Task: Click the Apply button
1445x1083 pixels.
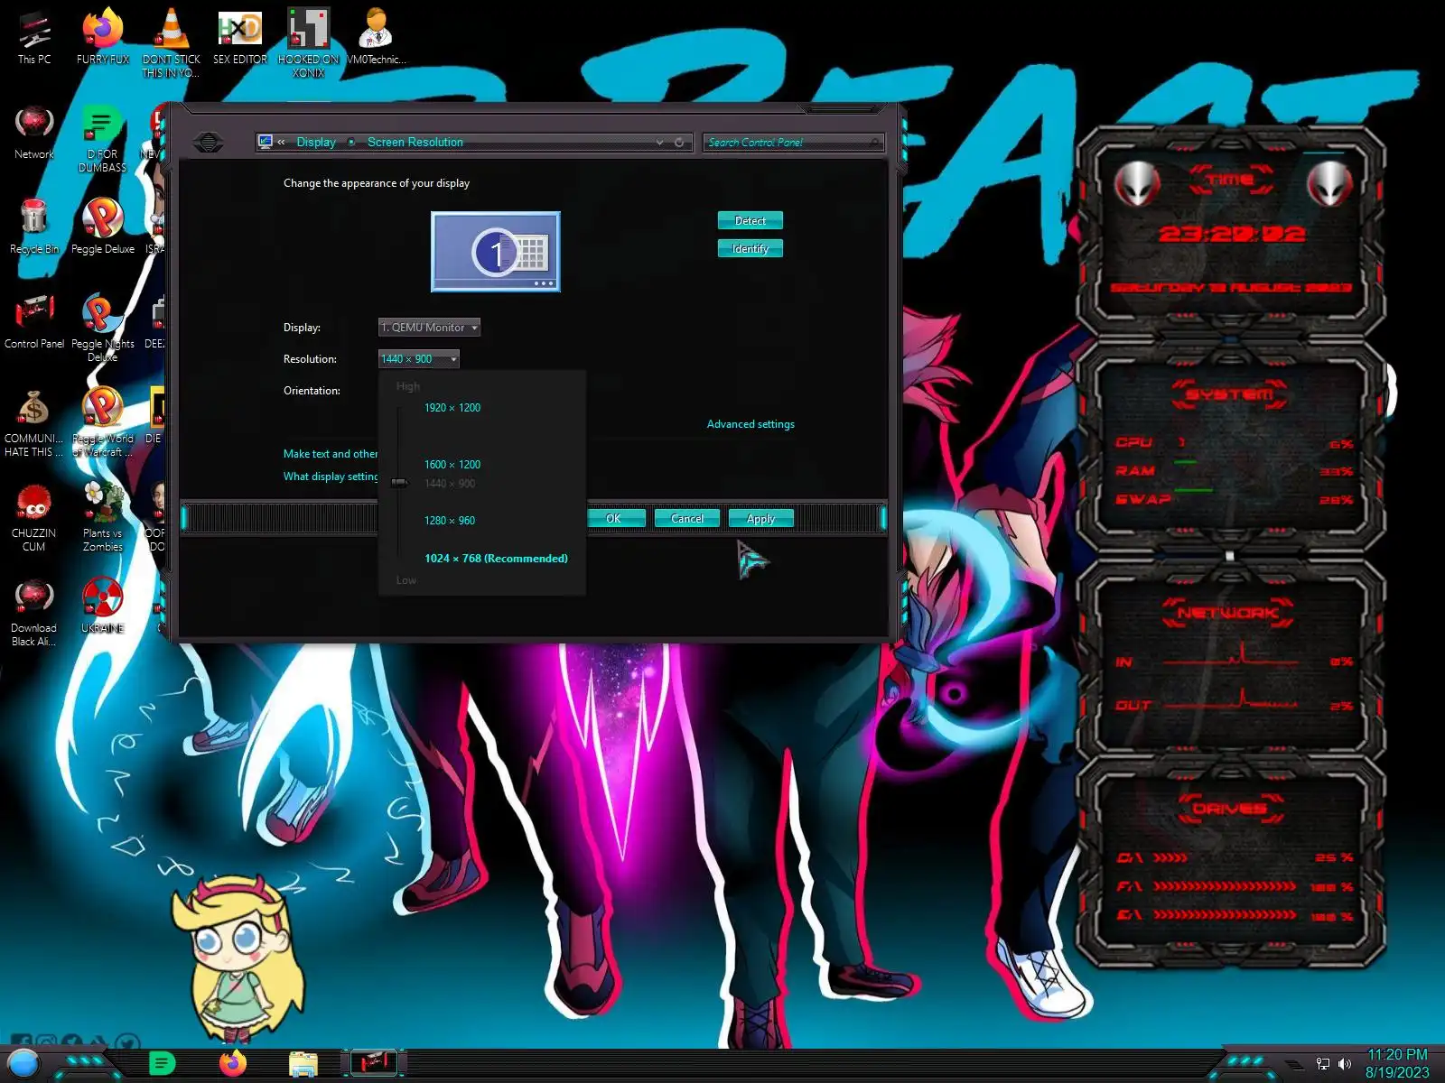Action: pos(761,519)
